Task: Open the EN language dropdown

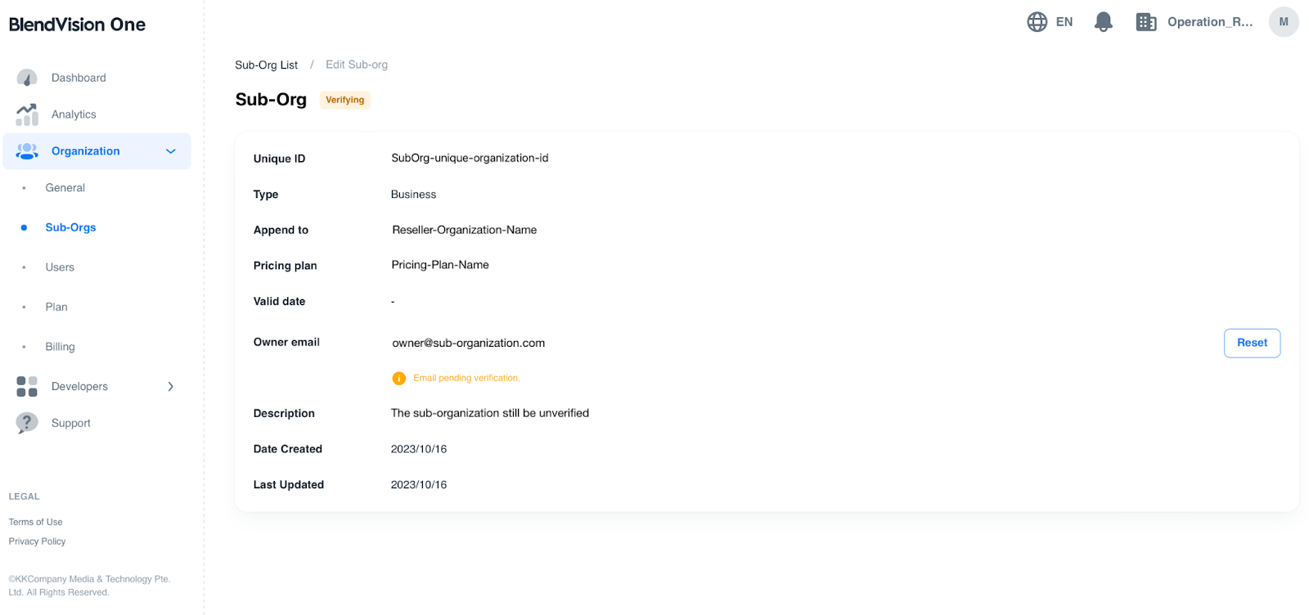Action: pos(1064,22)
